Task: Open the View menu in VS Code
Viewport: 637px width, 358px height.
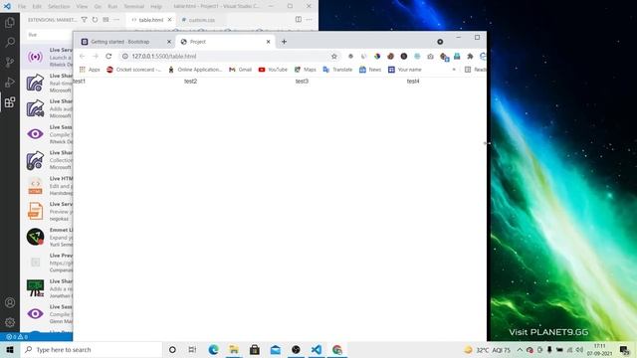Action: point(82,6)
